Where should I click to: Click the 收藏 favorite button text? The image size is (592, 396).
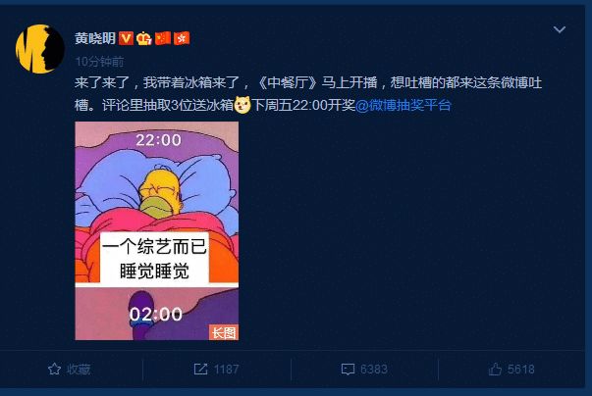(x=79, y=370)
